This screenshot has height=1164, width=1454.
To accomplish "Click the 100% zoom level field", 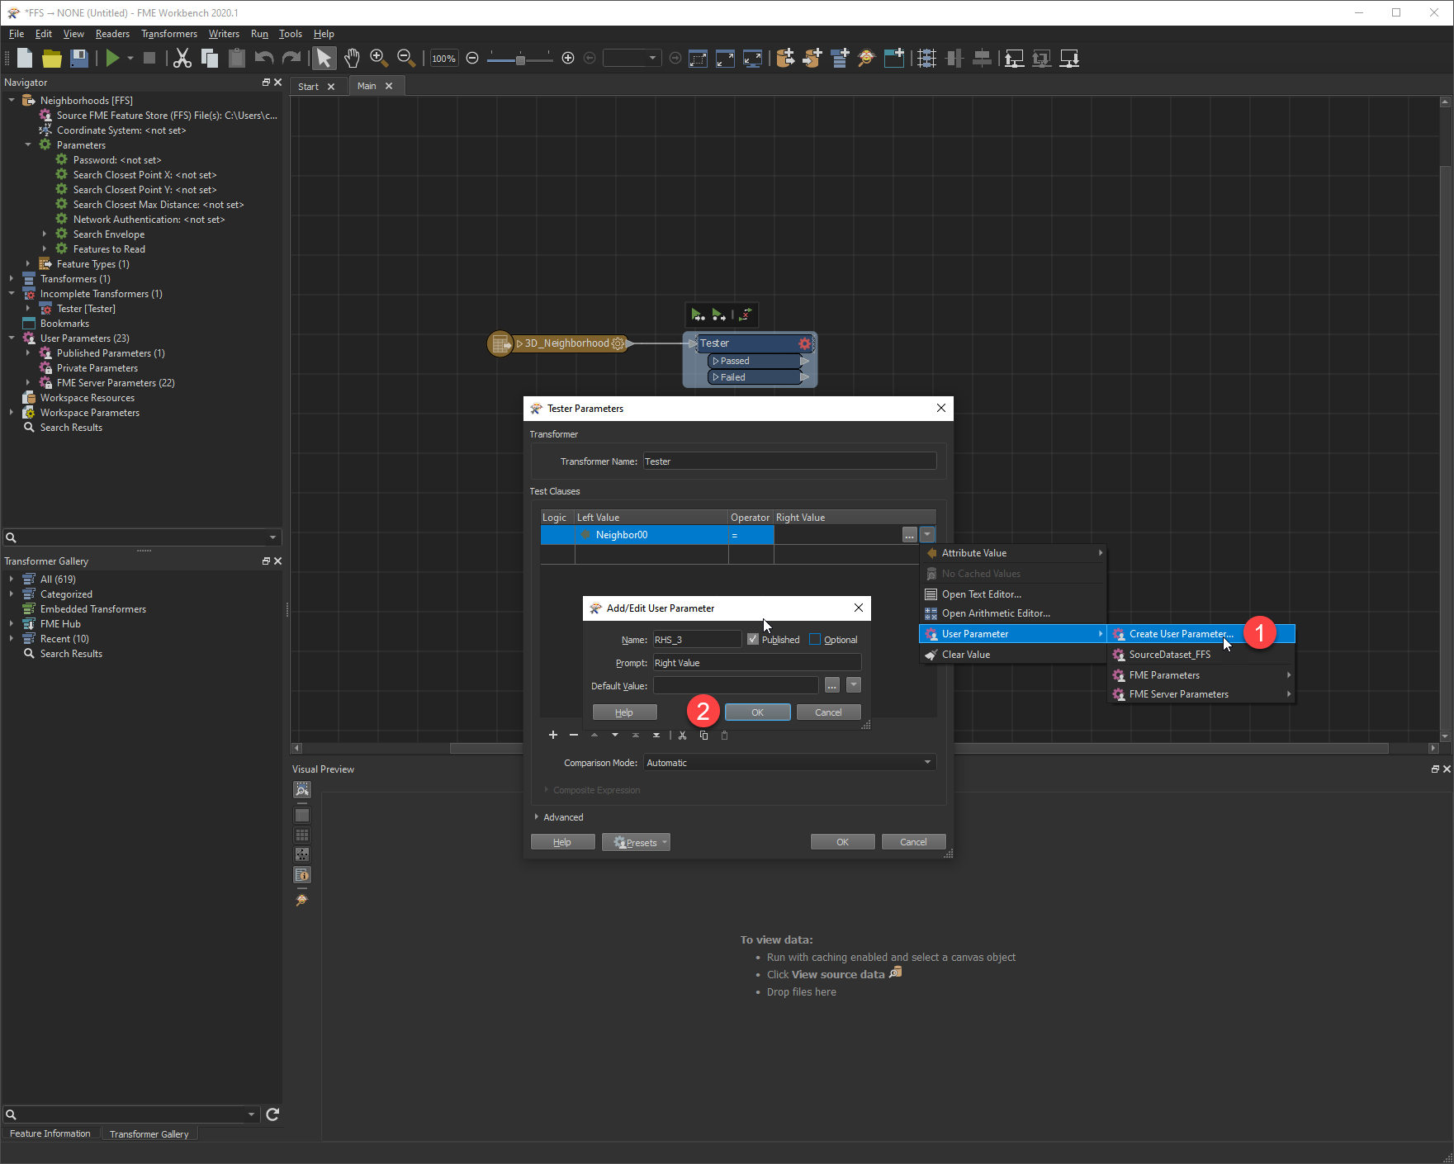I will (444, 59).
